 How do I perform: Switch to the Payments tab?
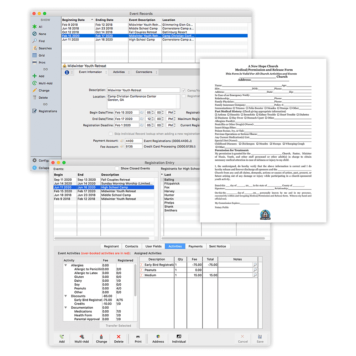[x=195, y=246]
